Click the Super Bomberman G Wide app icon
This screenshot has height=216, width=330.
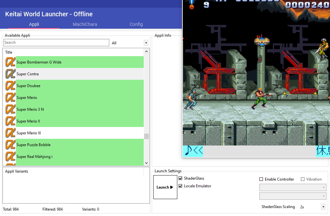pos(10,62)
